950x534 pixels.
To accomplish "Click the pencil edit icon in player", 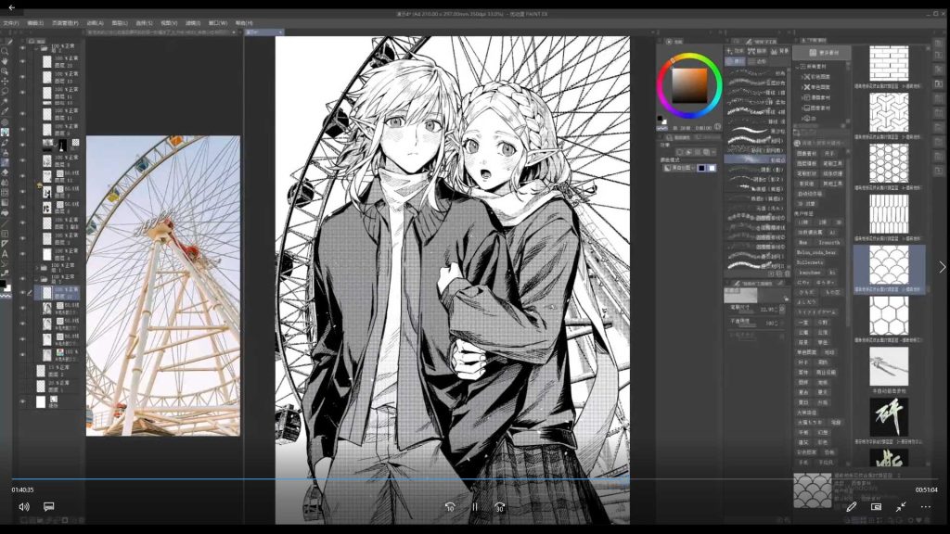I will (852, 507).
